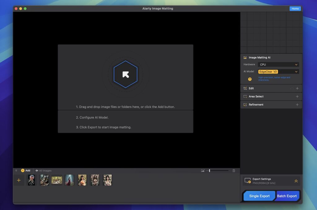This screenshot has width=317, height=210.
Task: Click the large plus tile in filmstrip
Action: pyautogui.click(x=19, y=180)
